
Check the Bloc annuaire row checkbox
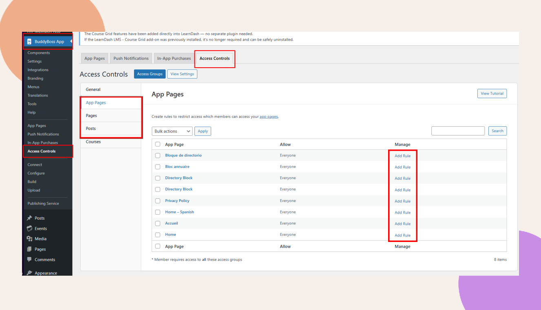(x=158, y=167)
